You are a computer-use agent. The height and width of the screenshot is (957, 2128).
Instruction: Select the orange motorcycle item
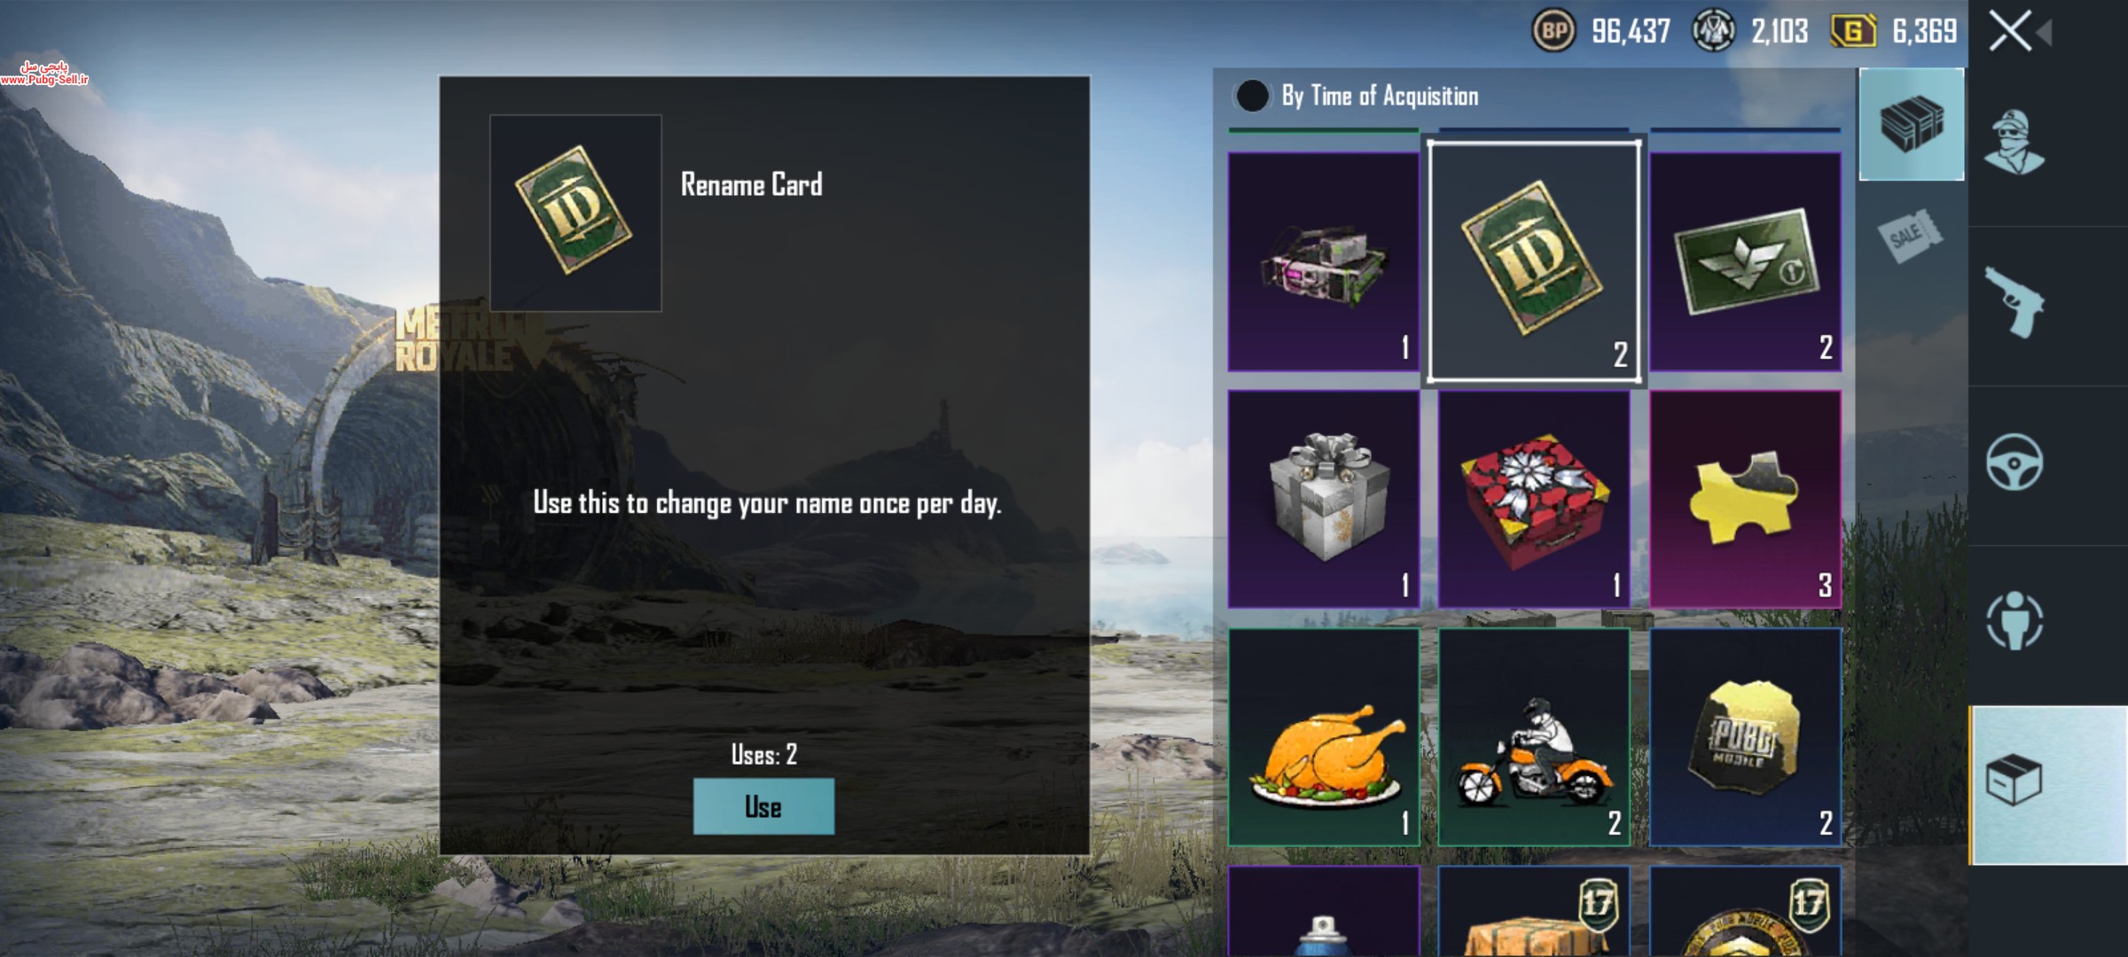tap(1534, 737)
